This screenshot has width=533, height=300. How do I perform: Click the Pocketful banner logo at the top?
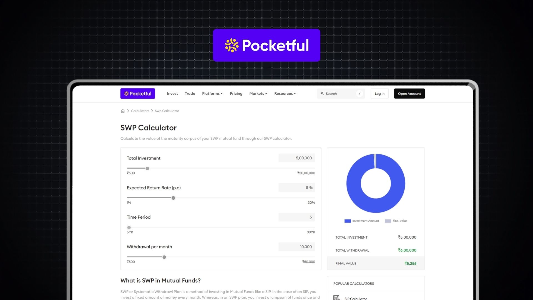266,45
